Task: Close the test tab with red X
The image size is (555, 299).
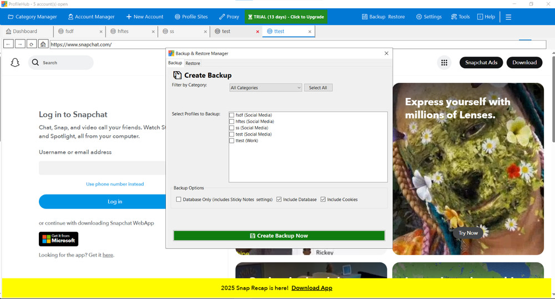Action: (x=258, y=32)
